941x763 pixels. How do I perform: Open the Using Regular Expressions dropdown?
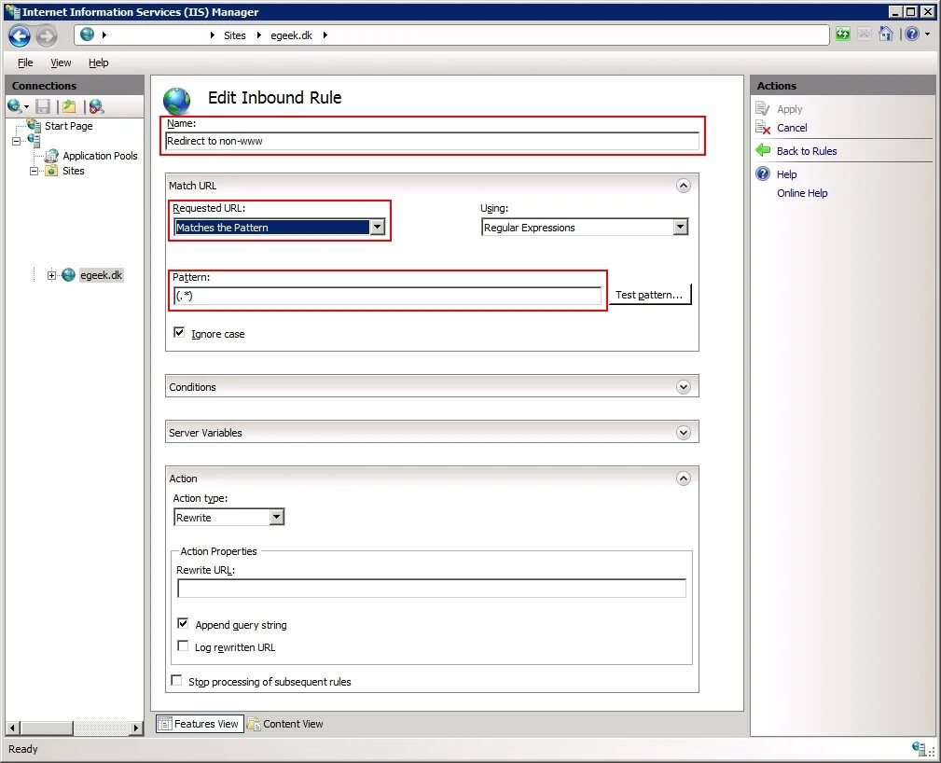tap(680, 227)
